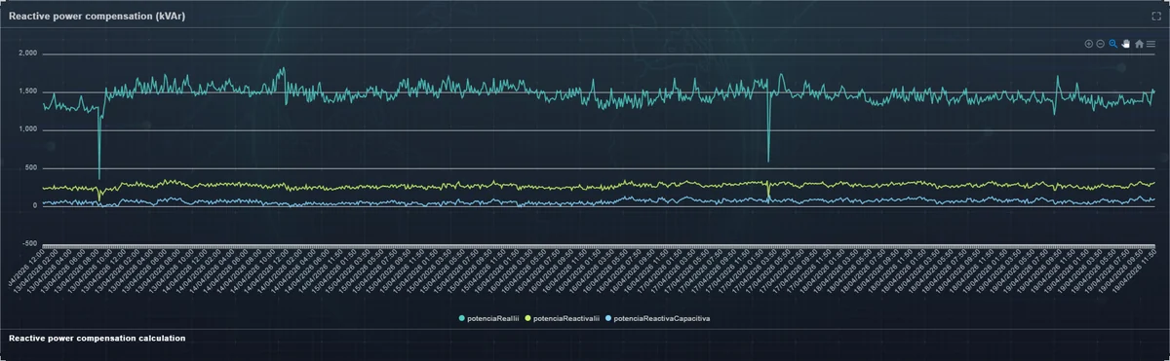Click the "Reactive power compensation calculation" heading
Viewport: 1170px width, 361px height.
click(x=97, y=338)
